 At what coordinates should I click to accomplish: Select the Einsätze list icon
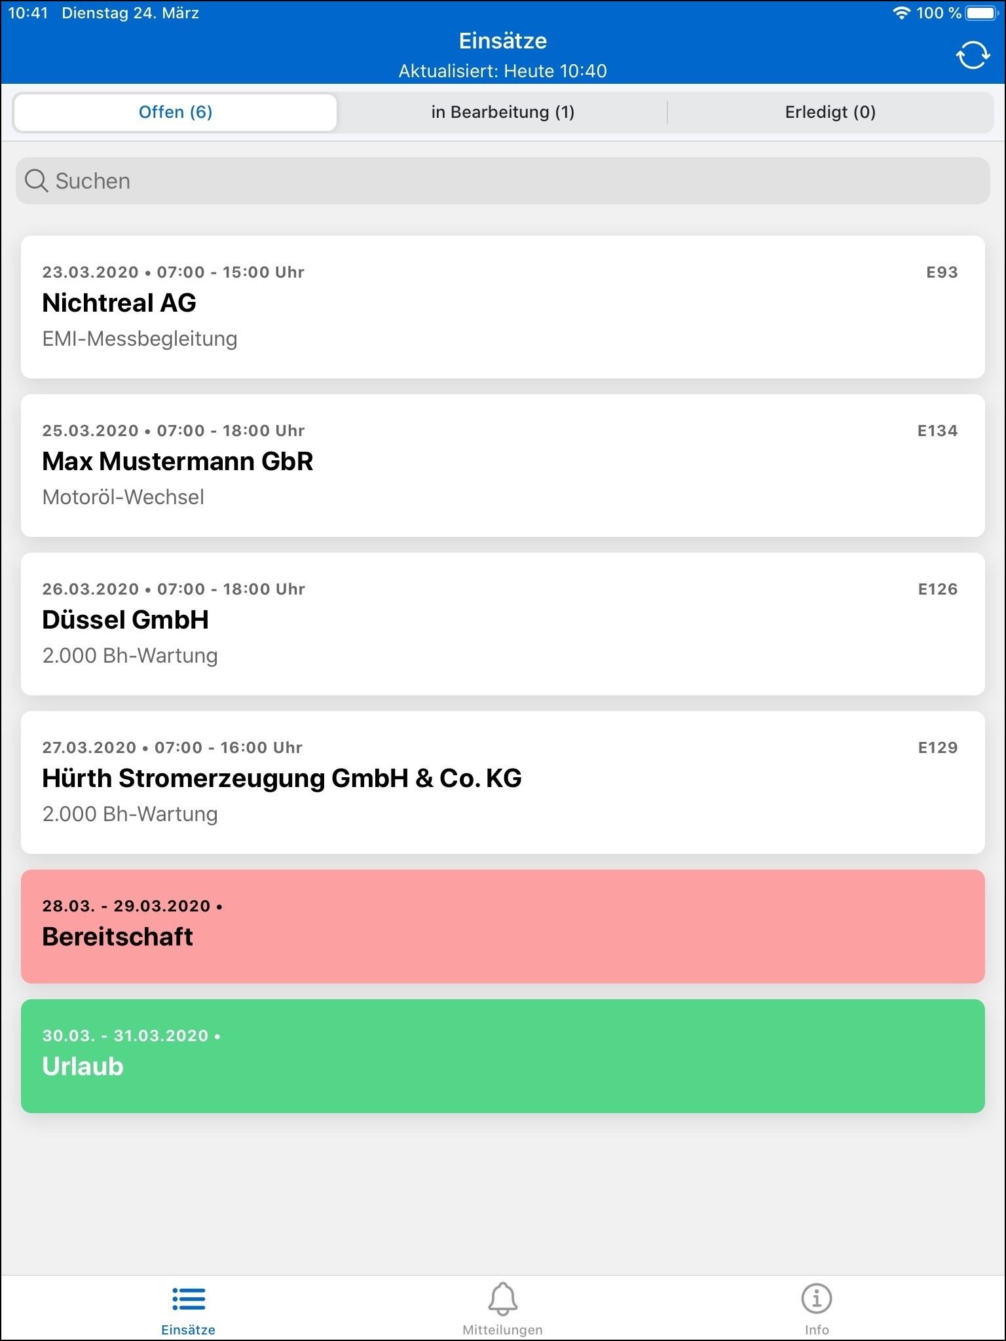tap(189, 1298)
